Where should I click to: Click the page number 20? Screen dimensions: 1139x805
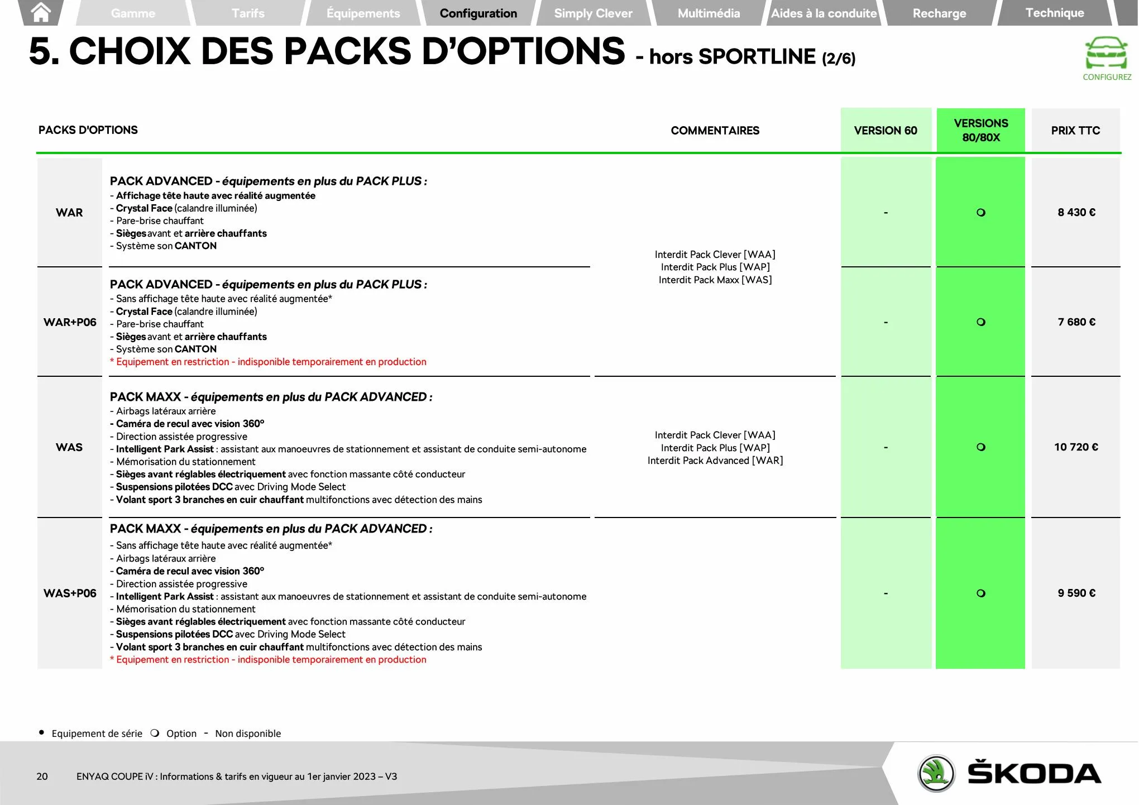[x=42, y=776]
